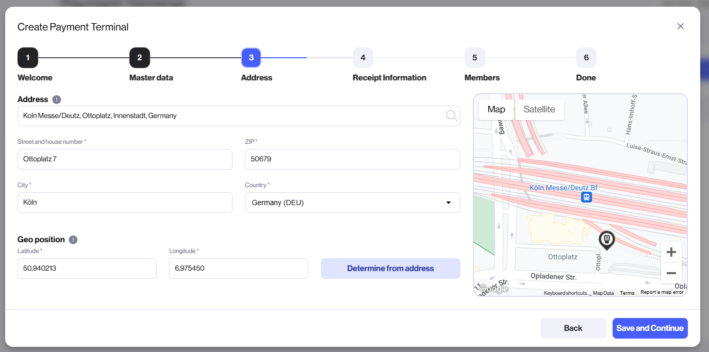Click Save and Continue
This screenshot has height=352, width=709.
pos(650,328)
